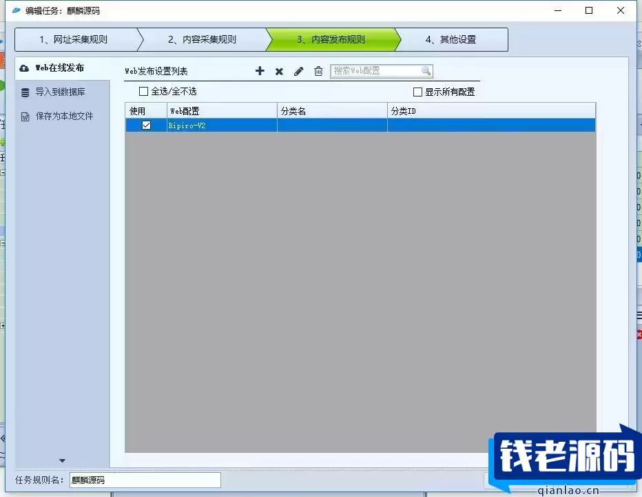Screen dimensions: 642x497
Task: Sort by 分类名 column header
Action: pyautogui.click(x=332, y=111)
